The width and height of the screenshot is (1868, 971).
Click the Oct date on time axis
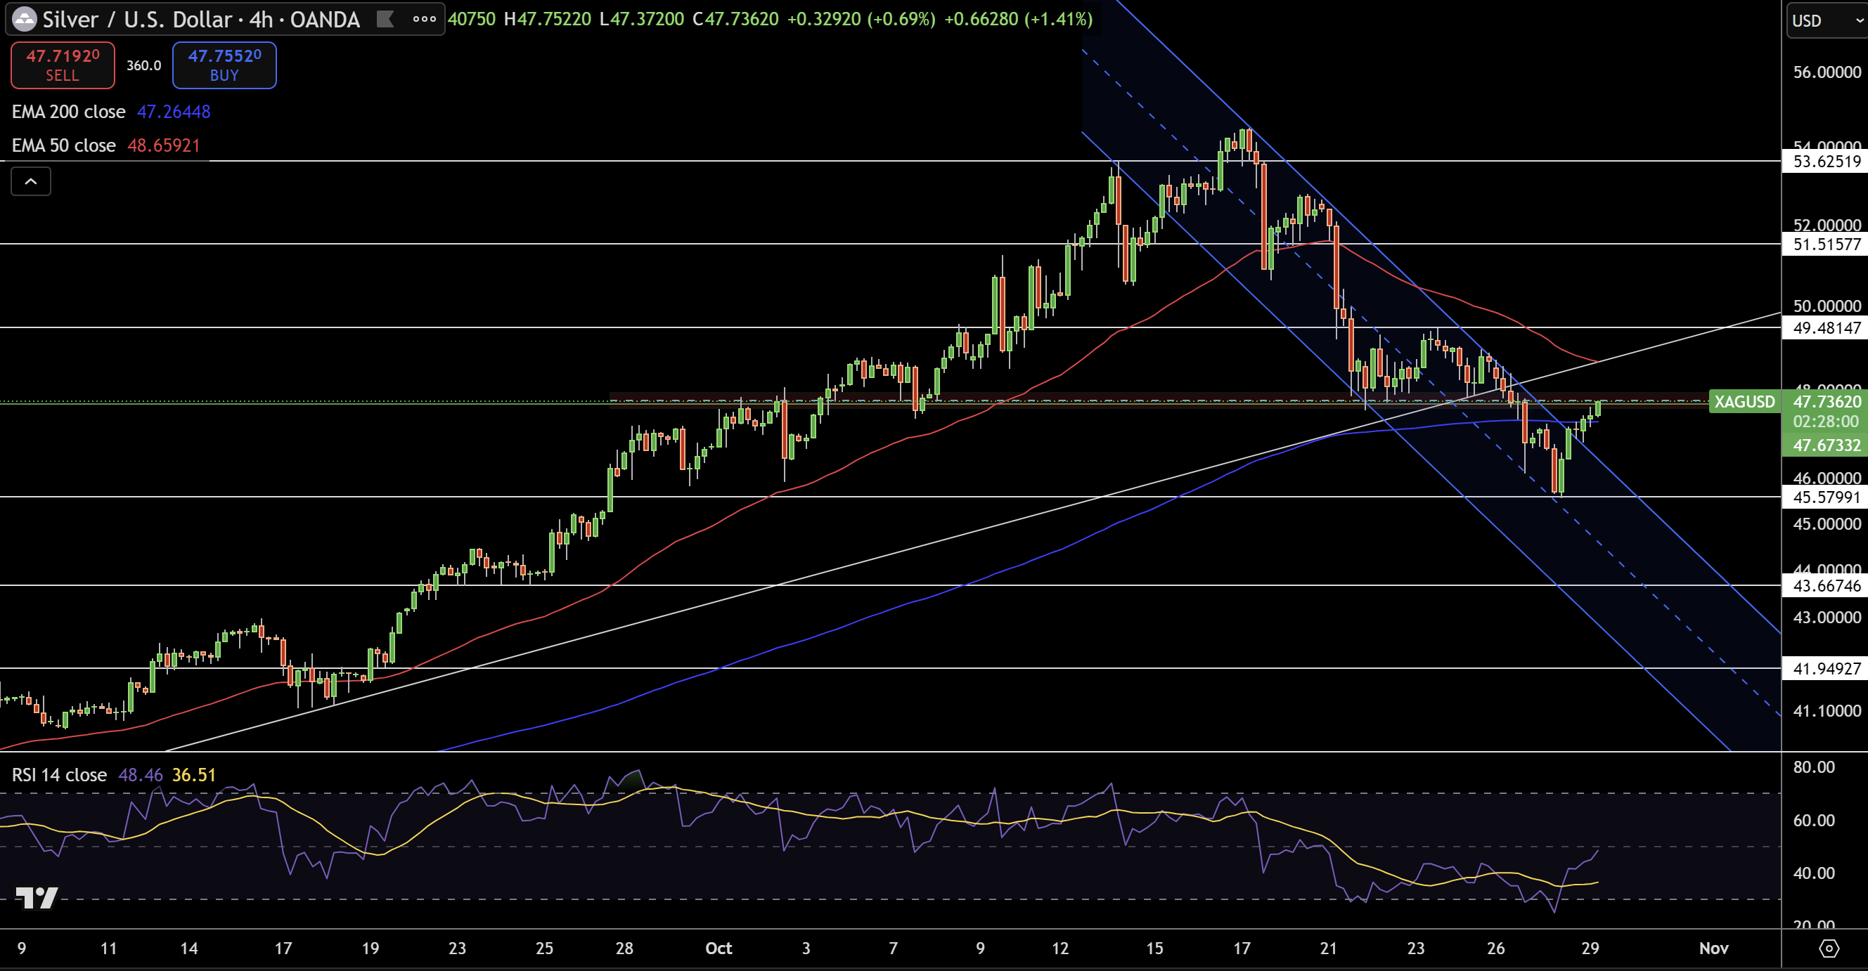[718, 948]
